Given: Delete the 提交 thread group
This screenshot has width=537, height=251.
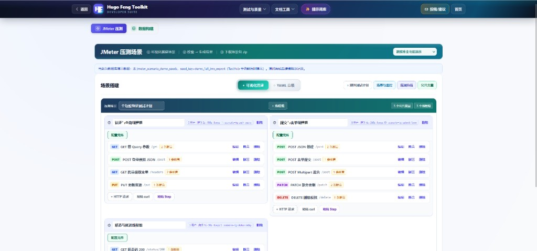Looking at the screenshot, I should click(425, 122).
